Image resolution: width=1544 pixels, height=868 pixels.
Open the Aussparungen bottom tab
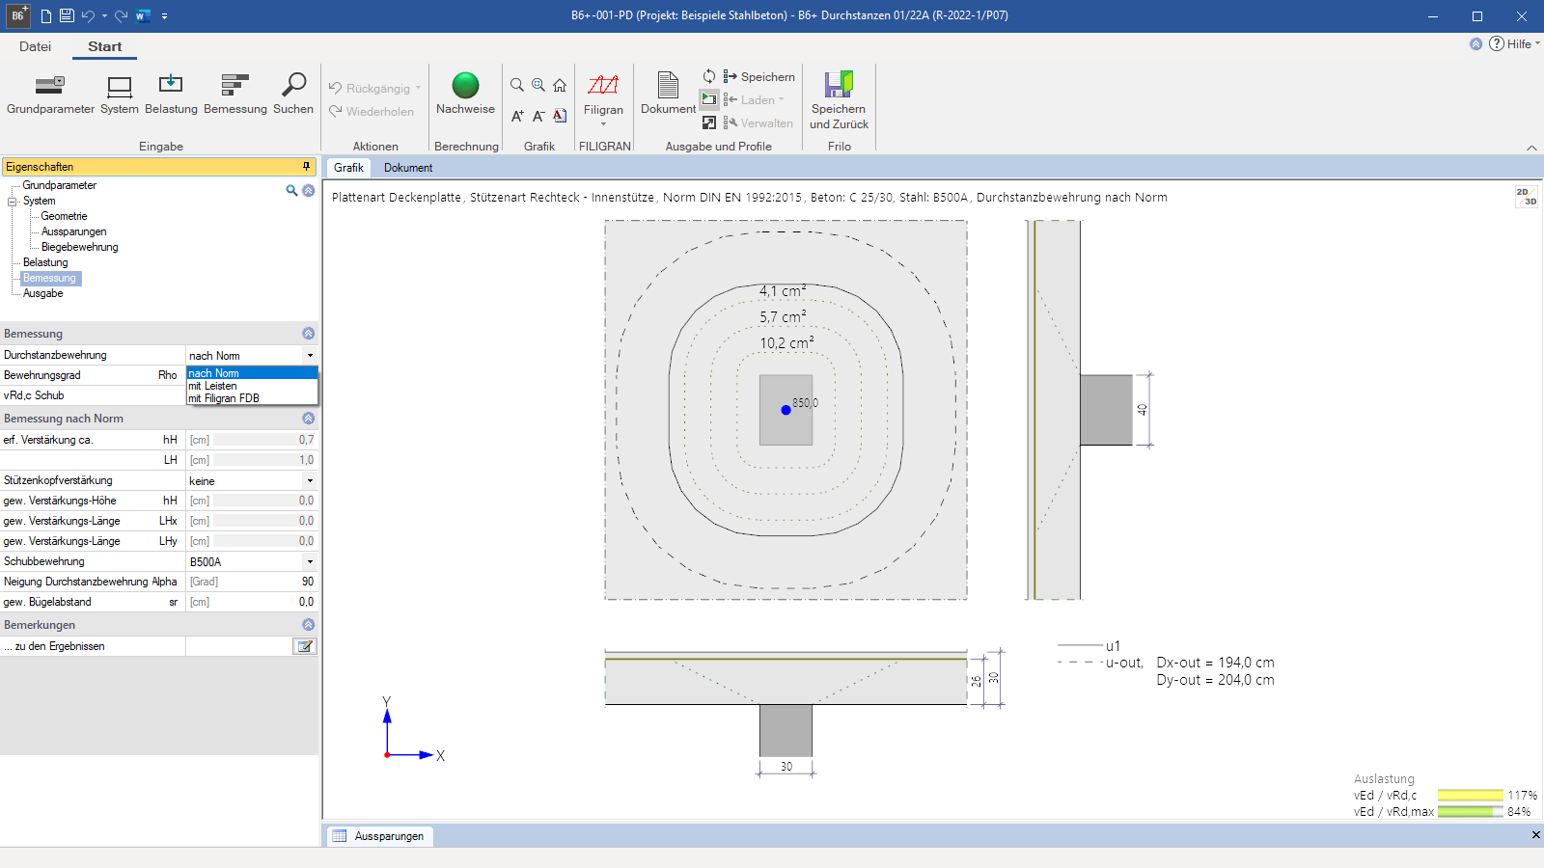click(379, 836)
